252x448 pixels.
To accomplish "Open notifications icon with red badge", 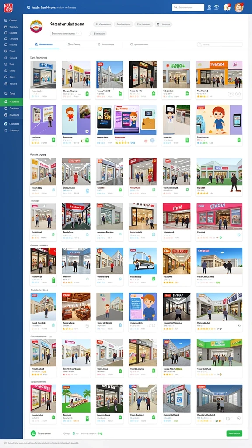I will pyautogui.click(x=227, y=7).
